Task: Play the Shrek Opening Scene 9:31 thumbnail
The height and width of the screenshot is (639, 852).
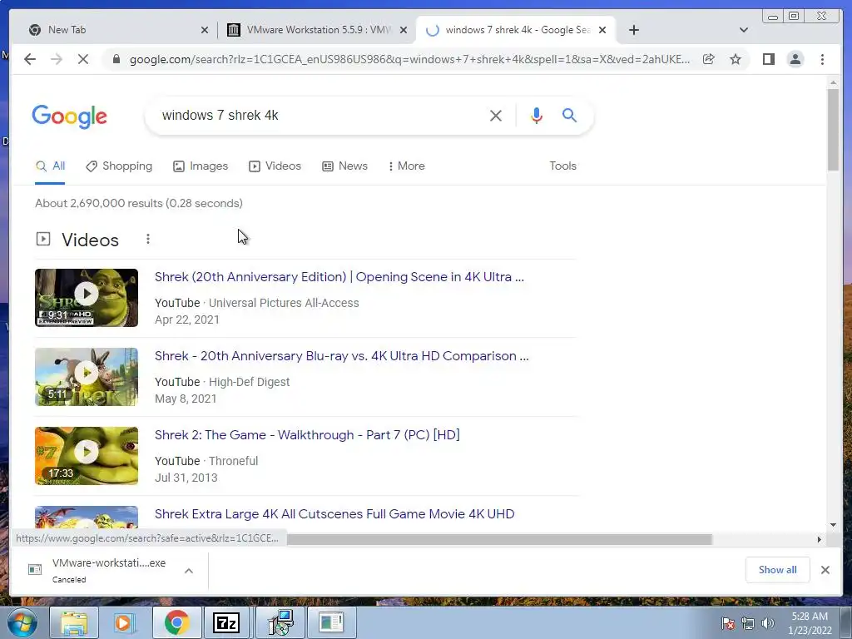Action: pyautogui.click(x=87, y=298)
